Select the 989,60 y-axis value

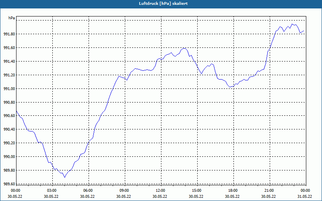pos(9,184)
